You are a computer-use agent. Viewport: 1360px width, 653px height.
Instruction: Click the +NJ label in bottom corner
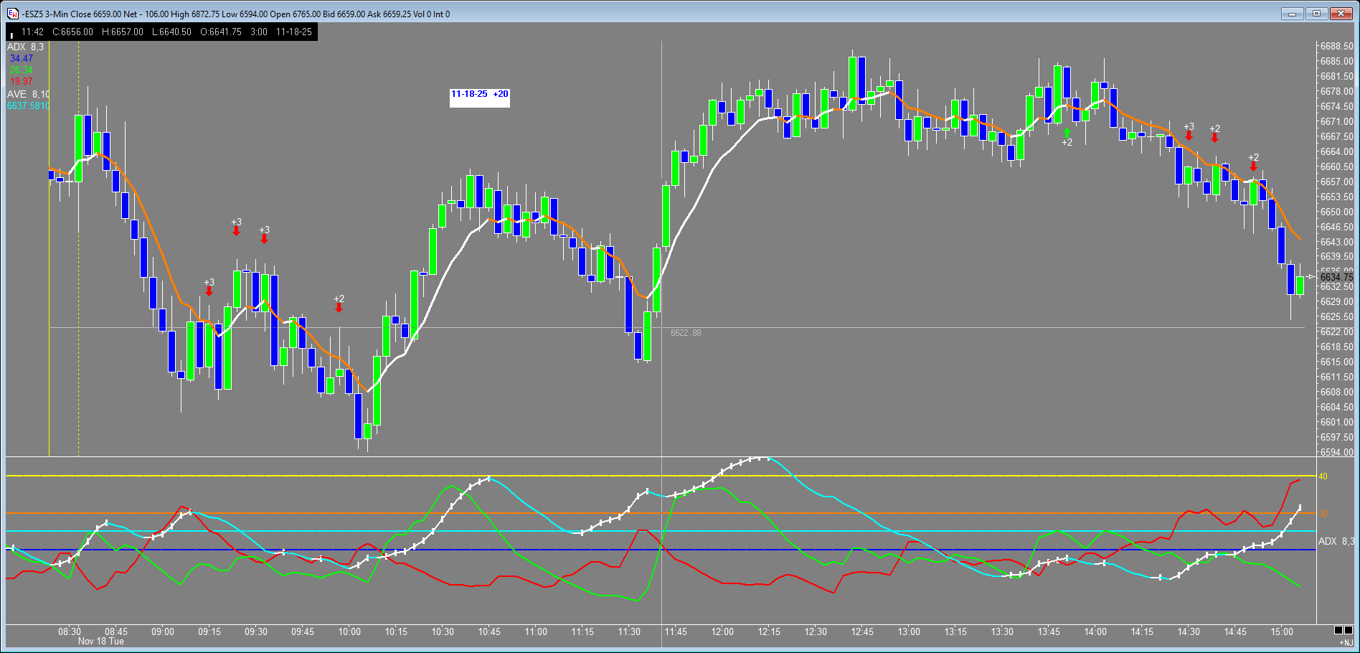(x=1346, y=642)
